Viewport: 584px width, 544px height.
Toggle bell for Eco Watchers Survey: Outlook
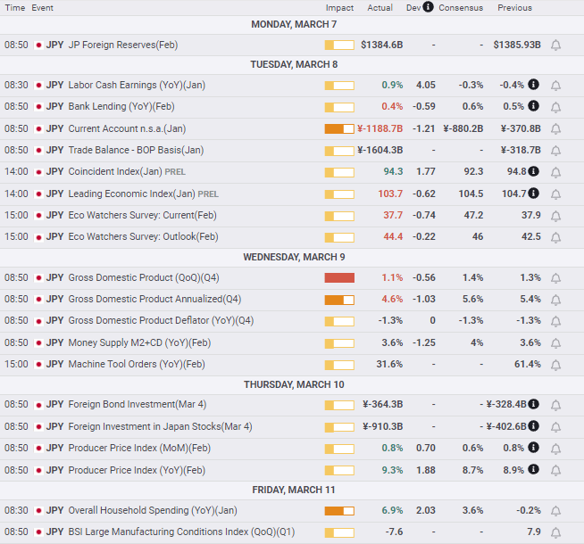pos(555,237)
